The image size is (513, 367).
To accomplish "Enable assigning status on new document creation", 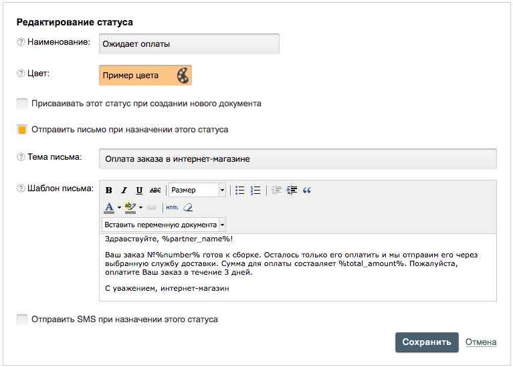I will click(23, 104).
